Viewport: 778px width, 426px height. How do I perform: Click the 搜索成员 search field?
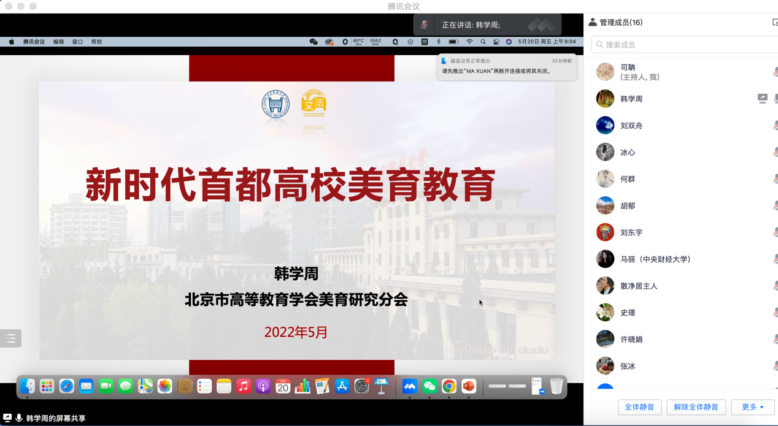(x=684, y=45)
